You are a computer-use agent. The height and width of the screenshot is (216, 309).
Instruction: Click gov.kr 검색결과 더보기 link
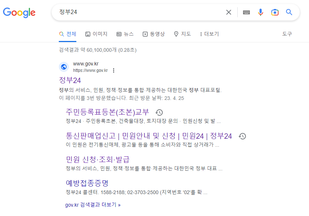(x=93, y=205)
